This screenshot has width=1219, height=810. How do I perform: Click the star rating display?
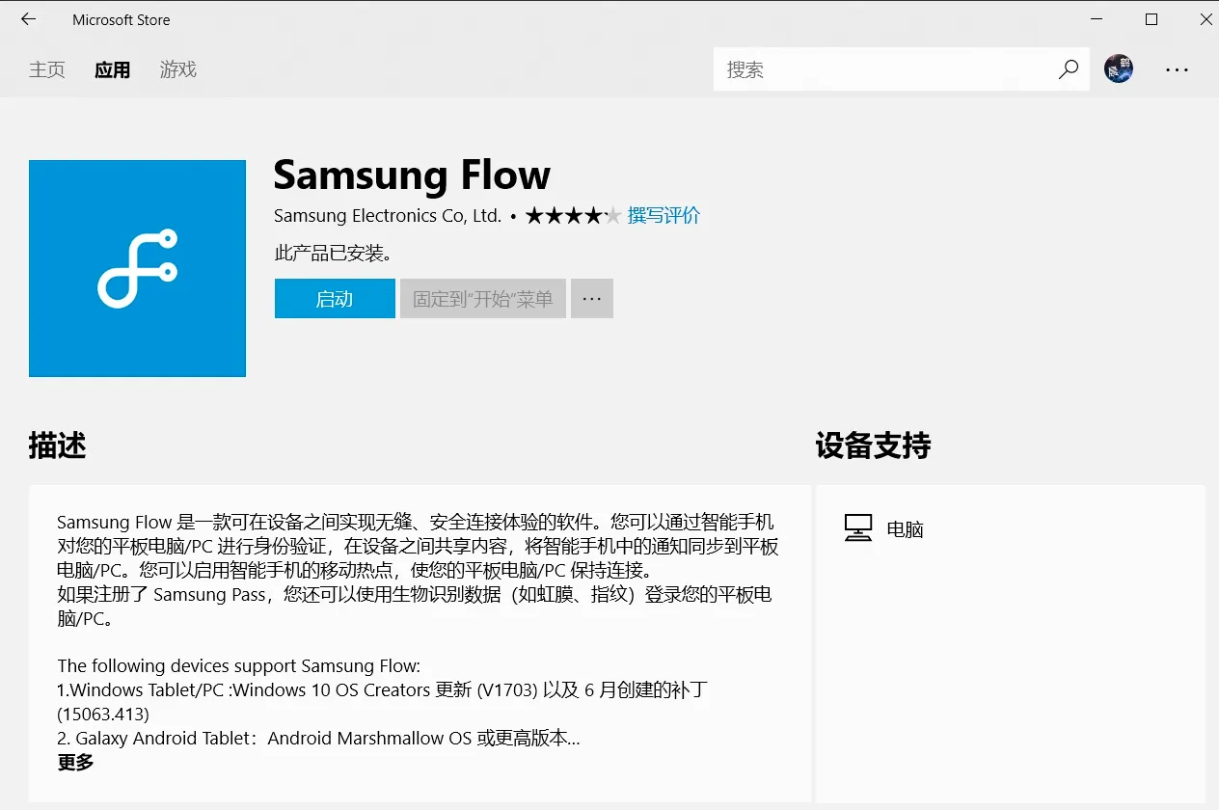(x=572, y=216)
